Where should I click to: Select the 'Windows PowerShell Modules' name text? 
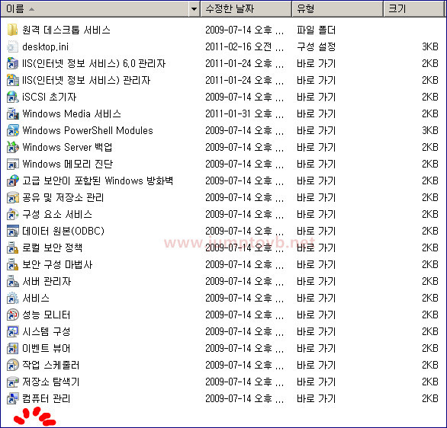pos(88,131)
